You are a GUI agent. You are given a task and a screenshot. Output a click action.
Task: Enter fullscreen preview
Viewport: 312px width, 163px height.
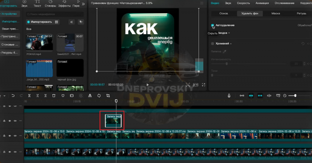(x=204, y=85)
